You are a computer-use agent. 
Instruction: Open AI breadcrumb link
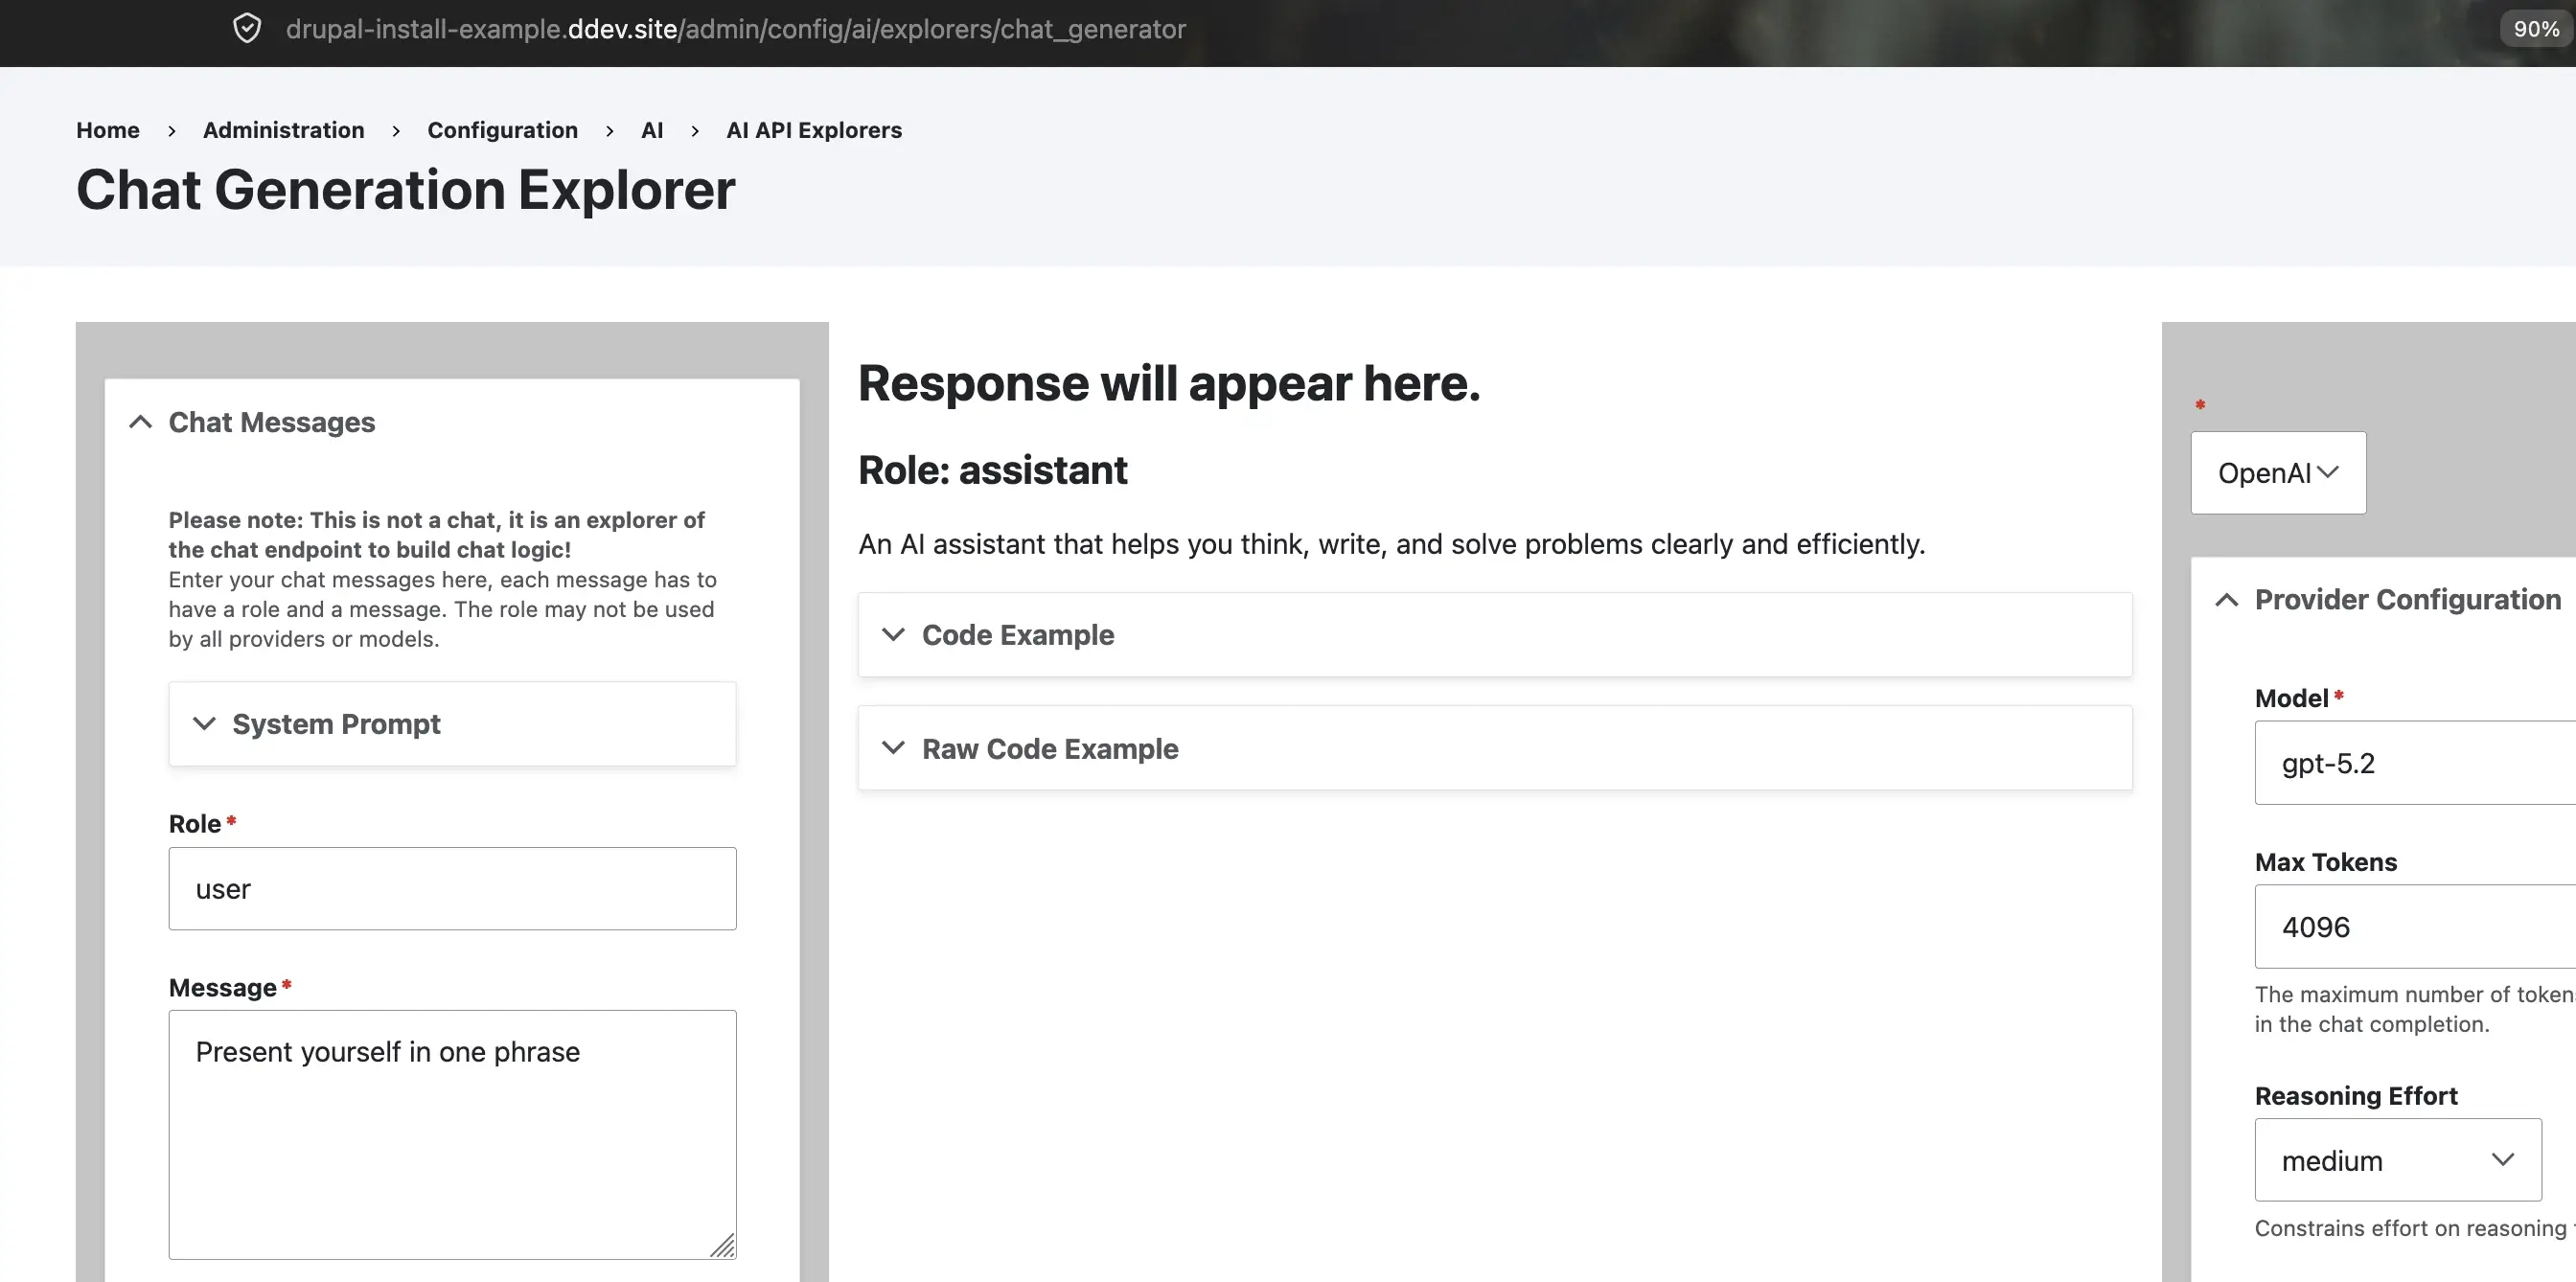coord(652,130)
